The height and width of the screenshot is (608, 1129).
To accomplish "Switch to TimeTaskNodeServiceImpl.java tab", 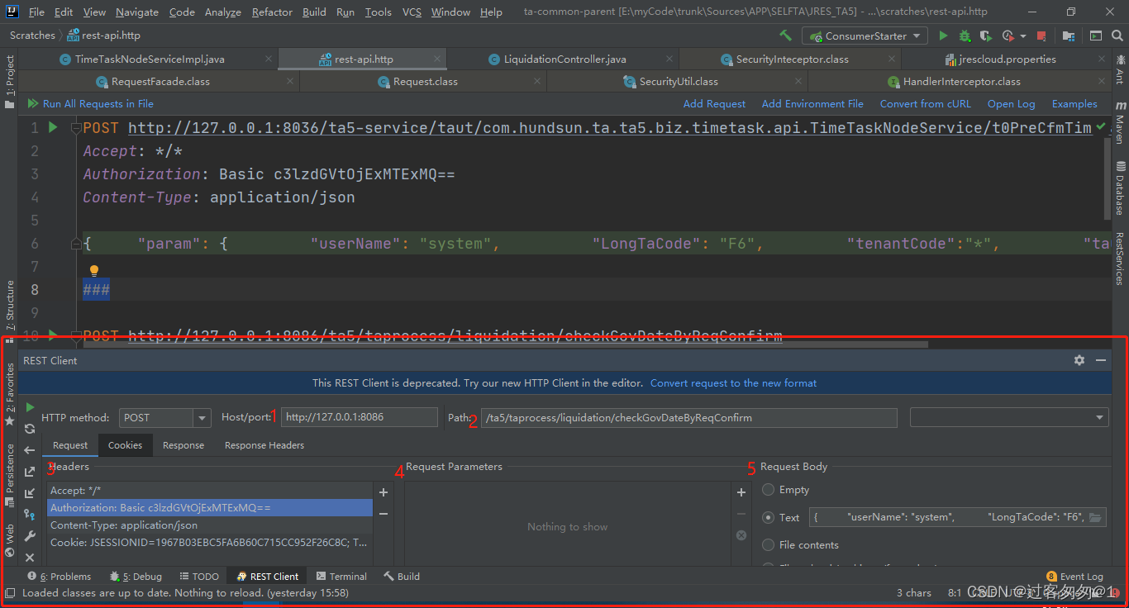I will pos(150,59).
